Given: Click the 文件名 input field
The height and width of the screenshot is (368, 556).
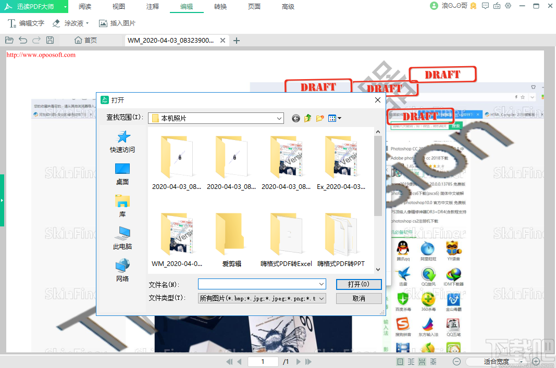Looking at the screenshot, I should point(258,284).
